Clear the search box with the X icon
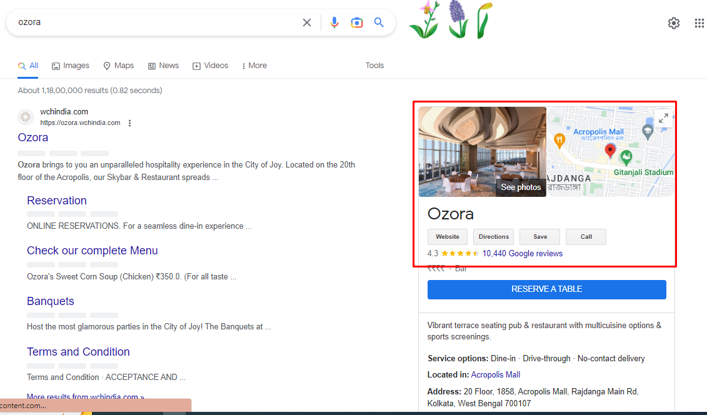This screenshot has width=707, height=415. click(306, 22)
